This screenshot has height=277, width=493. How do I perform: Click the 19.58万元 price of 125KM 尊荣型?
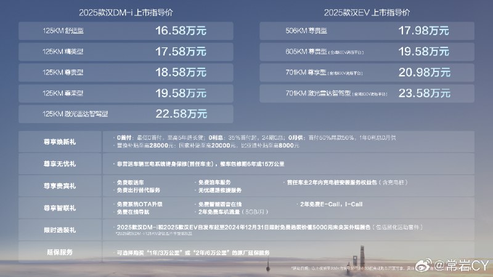[181, 94]
